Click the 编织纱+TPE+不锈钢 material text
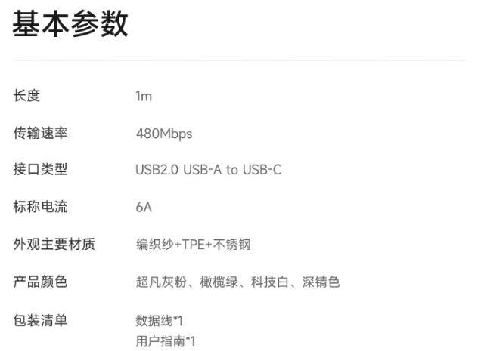The width and height of the screenshot is (481, 351). point(194,245)
